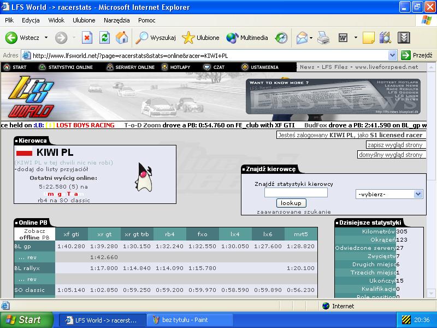Click the xr gt trb column header
The width and height of the screenshot is (437, 328).
(137, 235)
